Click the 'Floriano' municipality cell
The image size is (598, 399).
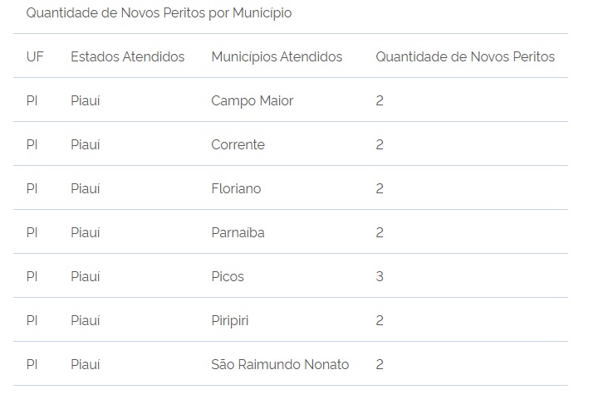pyautogui.click(x=236, y=188)
